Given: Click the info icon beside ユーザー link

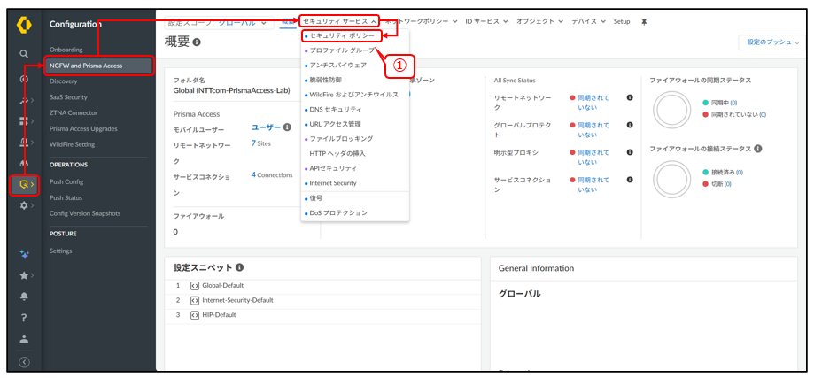Looking at the screenshot, I should pos(287,127).
